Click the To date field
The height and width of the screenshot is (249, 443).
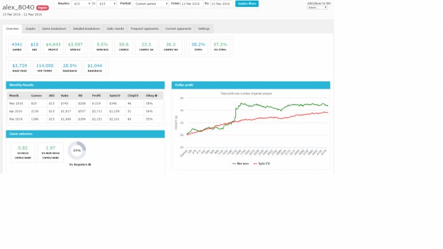pyautogui.click(x=221, y=4)
